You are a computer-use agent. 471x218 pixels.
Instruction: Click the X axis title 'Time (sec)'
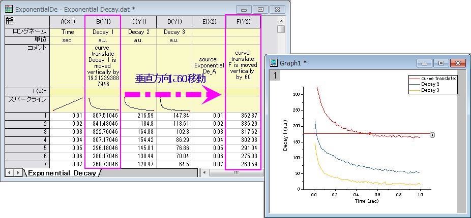[366, 201]
